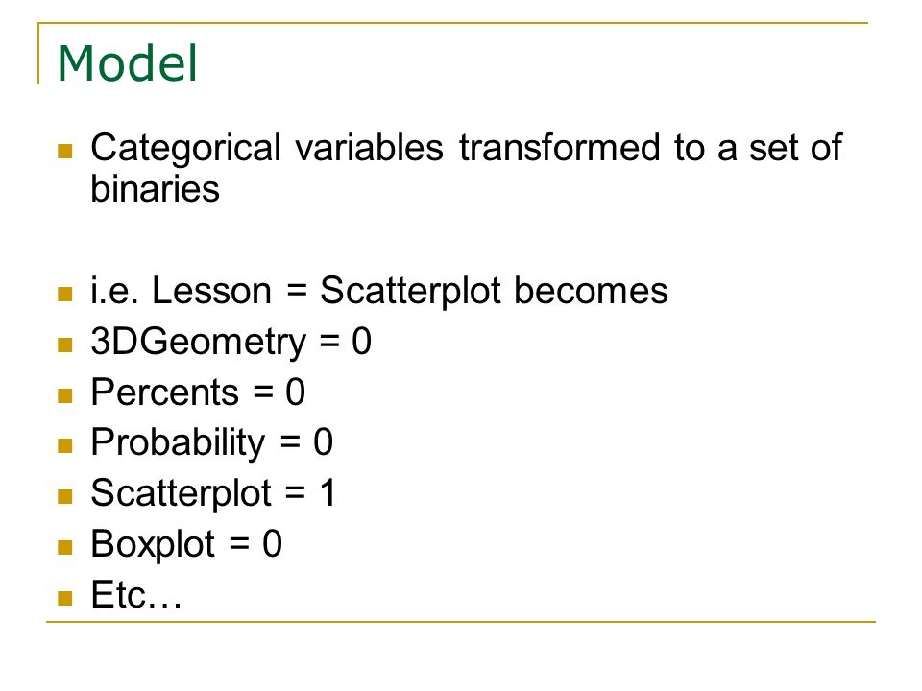Click bullet icon next to Probability
This screenshot has height=691, width=922.
click(64, 445)
